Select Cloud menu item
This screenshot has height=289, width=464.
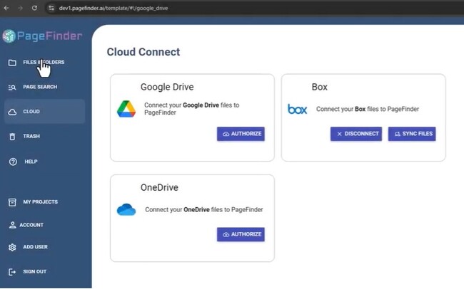click(x=44, y=112)
